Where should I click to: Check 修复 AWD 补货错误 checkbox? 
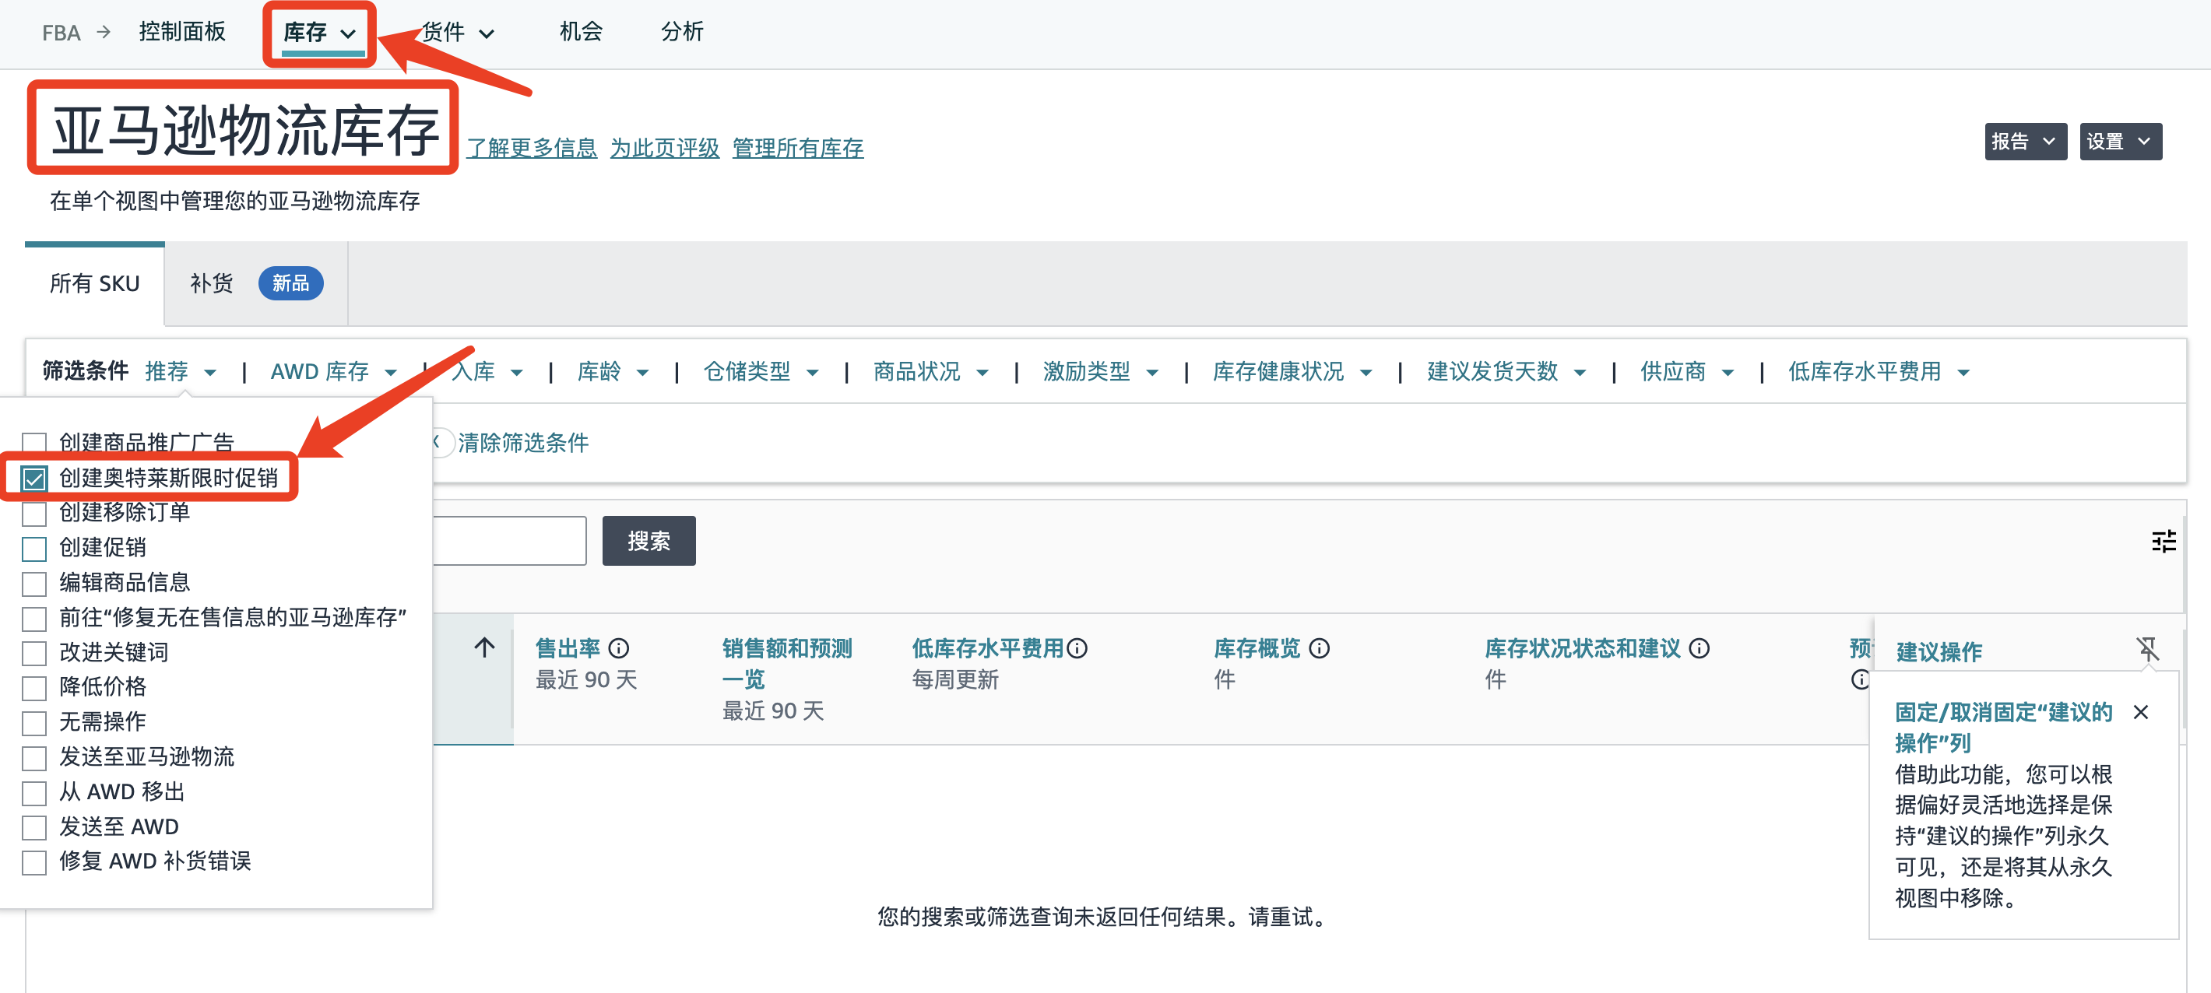tap(34, 862)
